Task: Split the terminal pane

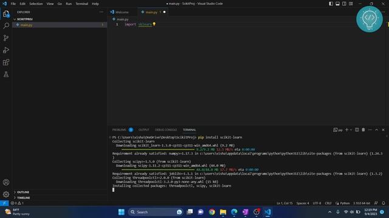Action: coord(357,130)
